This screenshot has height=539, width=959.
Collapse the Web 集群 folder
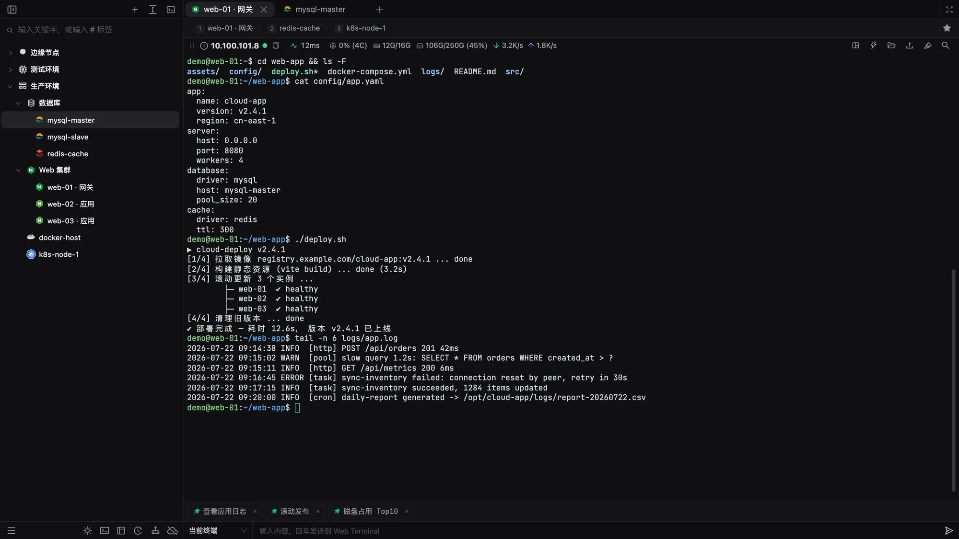(x=18, y=170)
